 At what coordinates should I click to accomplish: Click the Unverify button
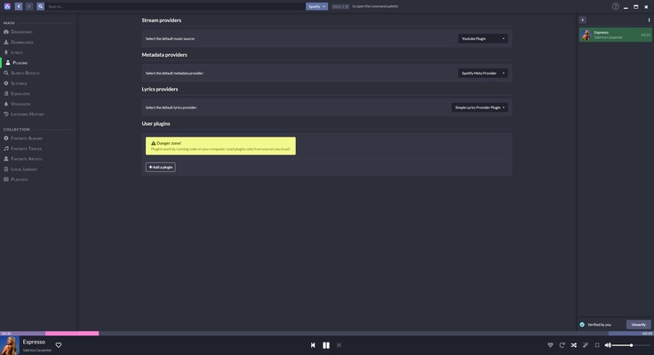(x=639, y=325)
